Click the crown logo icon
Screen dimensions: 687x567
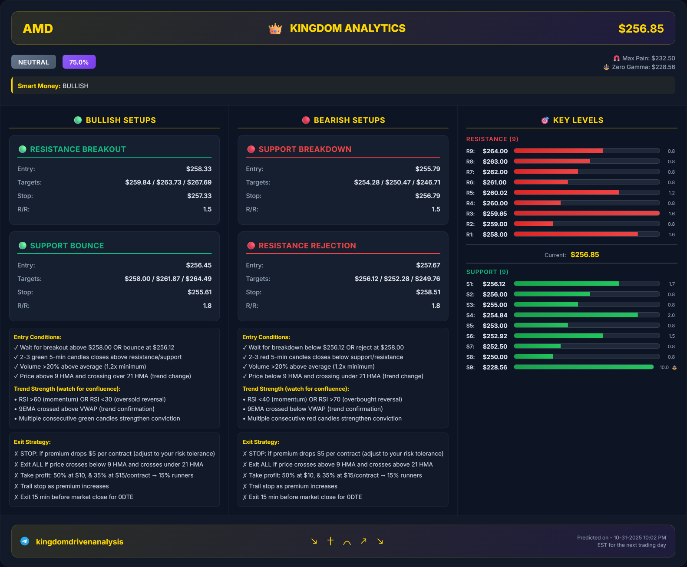275,29
